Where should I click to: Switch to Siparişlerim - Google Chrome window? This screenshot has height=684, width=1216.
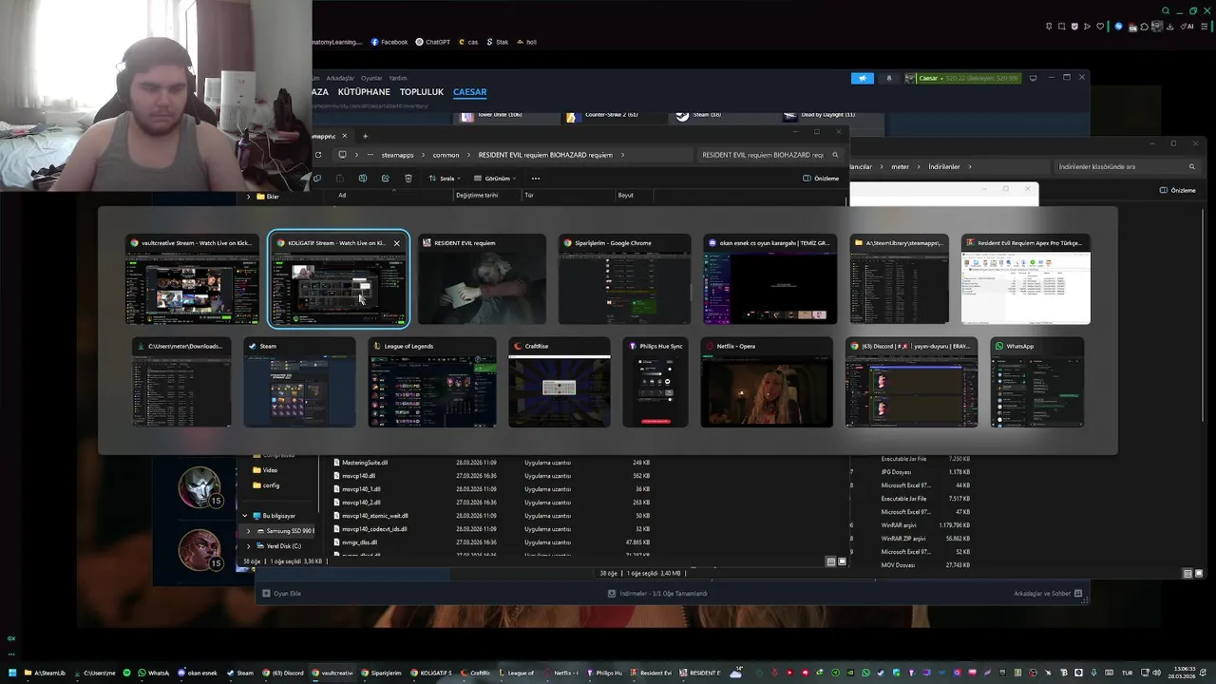(624, 279)
